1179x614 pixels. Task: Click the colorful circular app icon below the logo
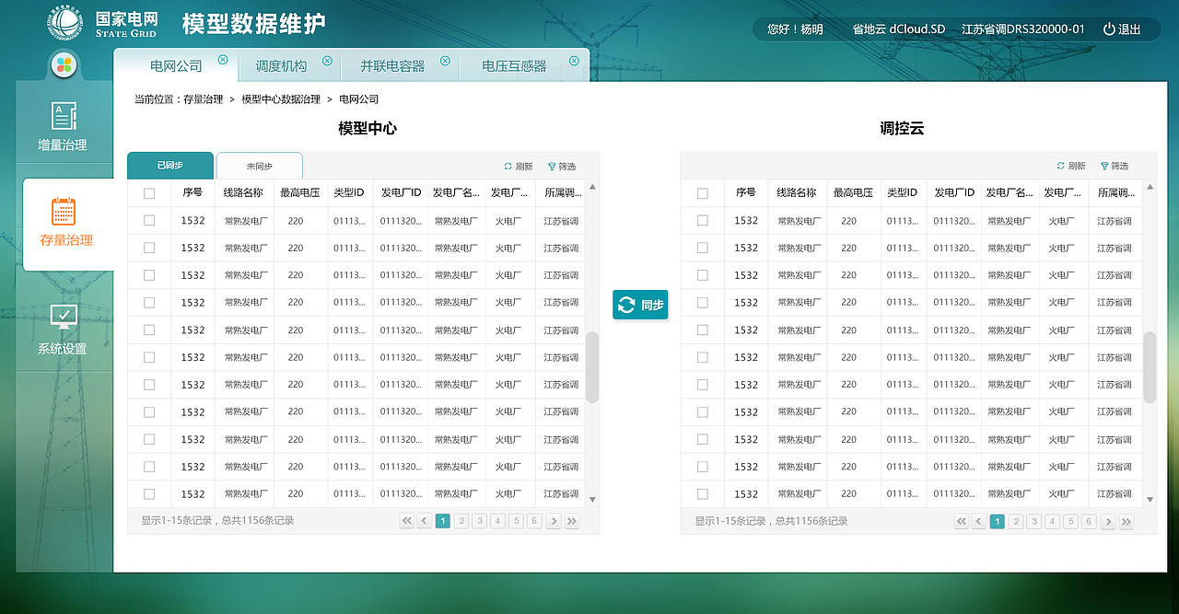point(63,64)
